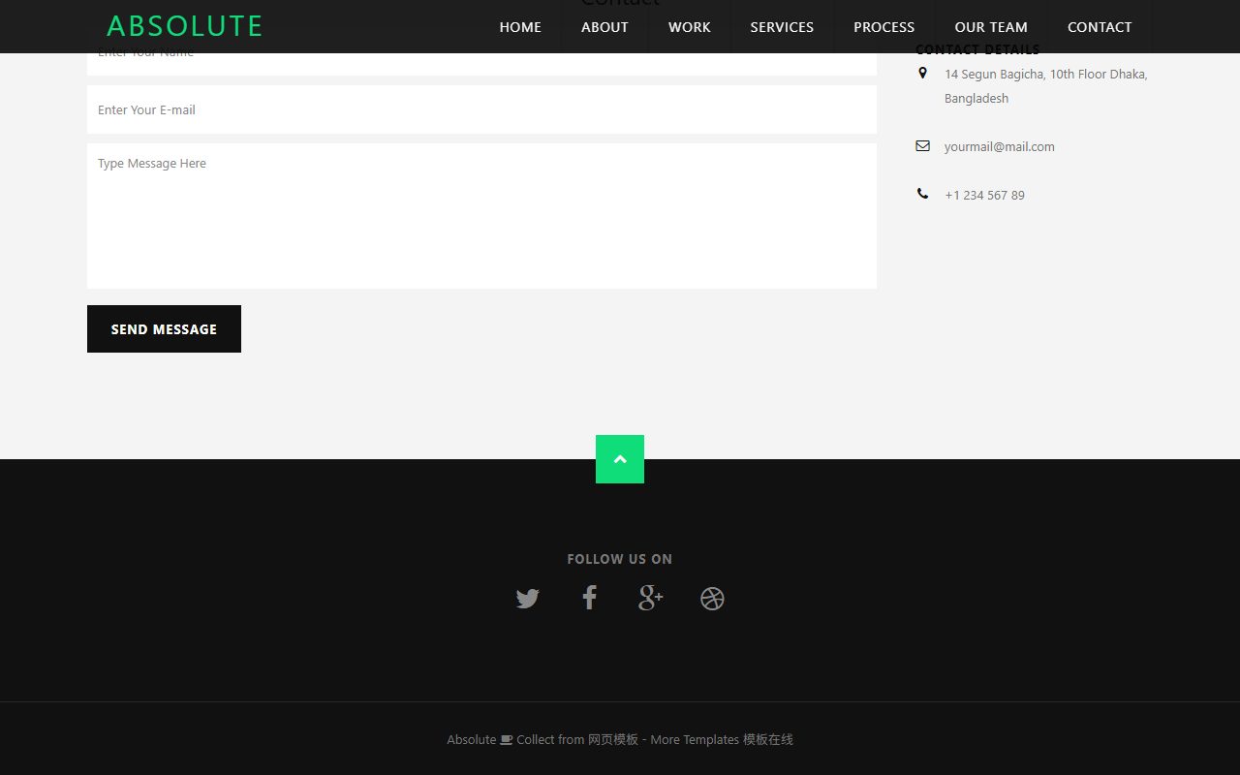Click the More Templates footer text
The height and width of the screenshot is (775, 1240).
[695, 739]
